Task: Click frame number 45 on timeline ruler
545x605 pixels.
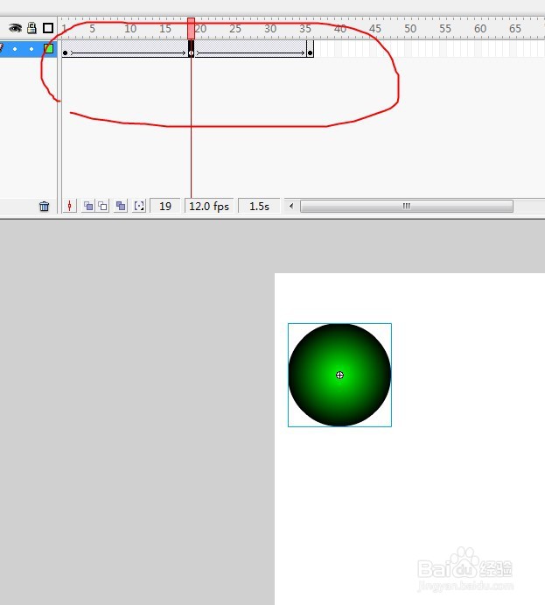Action: [x=374, y=29]
